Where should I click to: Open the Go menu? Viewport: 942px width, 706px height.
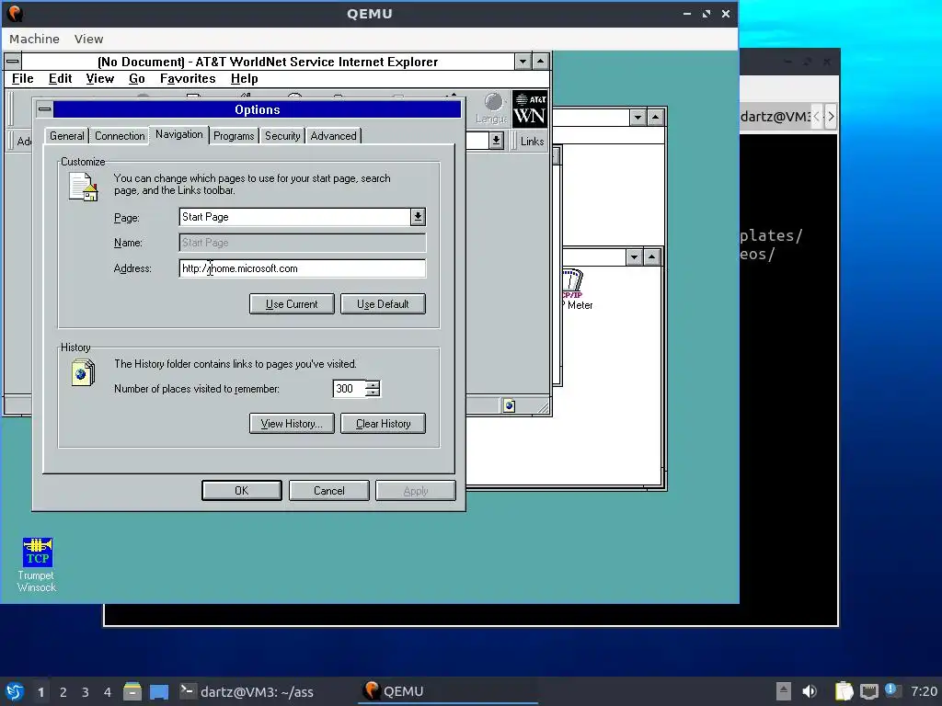pyautogui.click(x=137, y=79)
